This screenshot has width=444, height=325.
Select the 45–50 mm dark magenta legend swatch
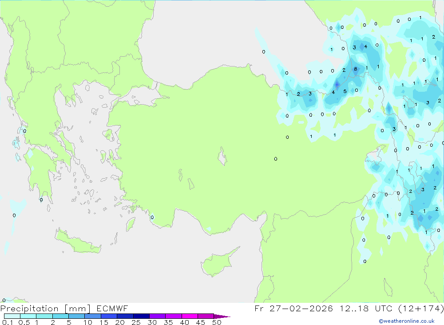coord(206,316)
